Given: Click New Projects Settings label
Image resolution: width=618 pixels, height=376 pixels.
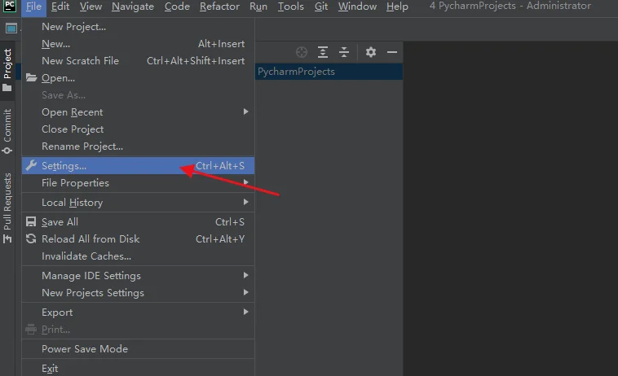Looking at the screenshot, I should point(93,293).
